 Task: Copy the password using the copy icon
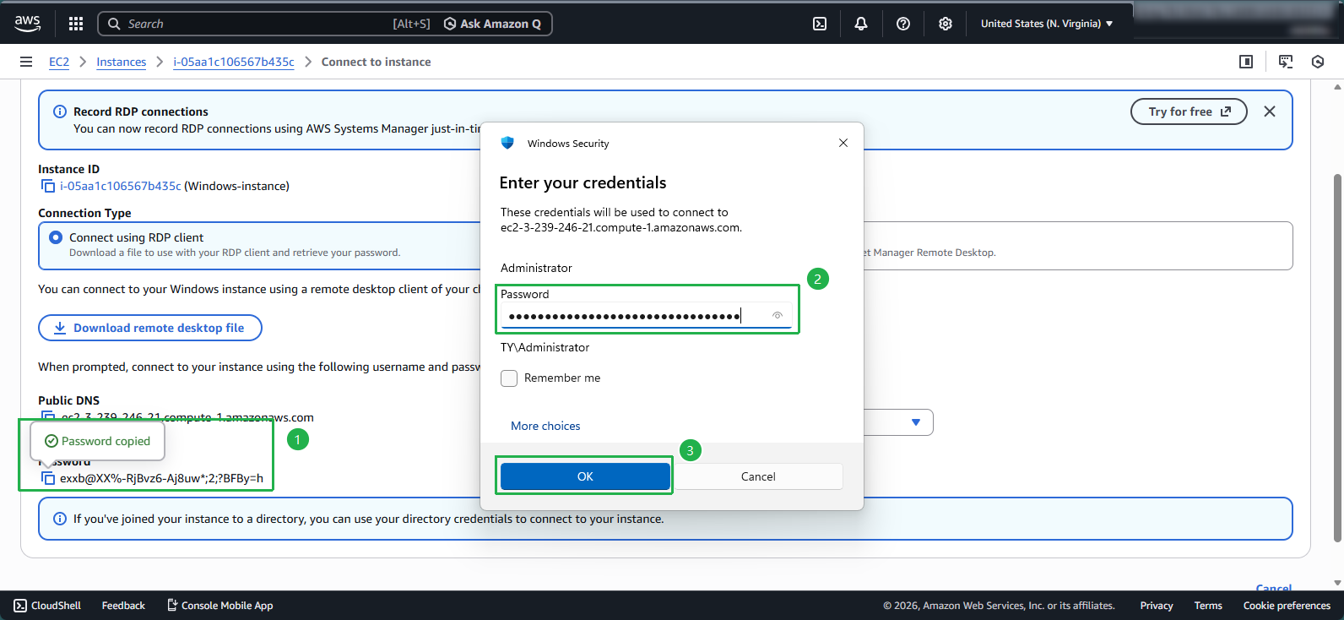[x=48, y=478]
